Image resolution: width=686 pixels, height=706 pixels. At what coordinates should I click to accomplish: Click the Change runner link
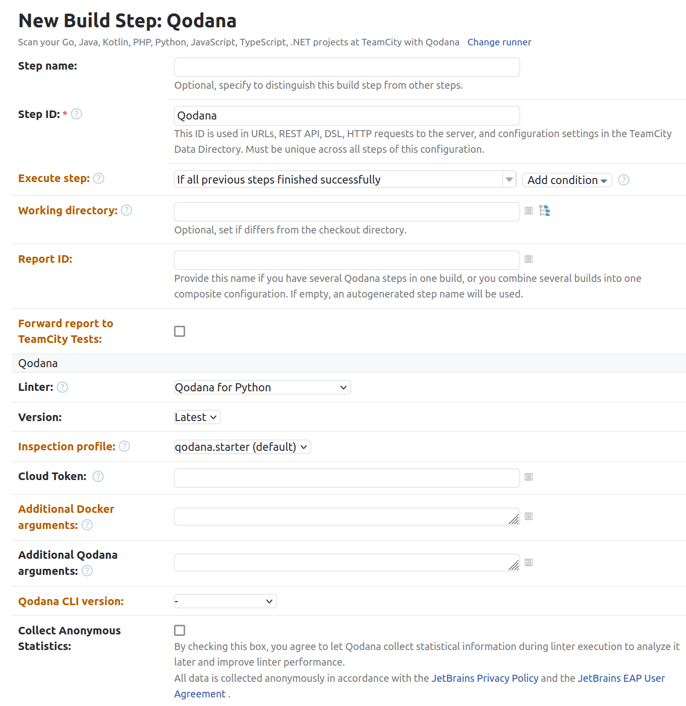[499, 42]
